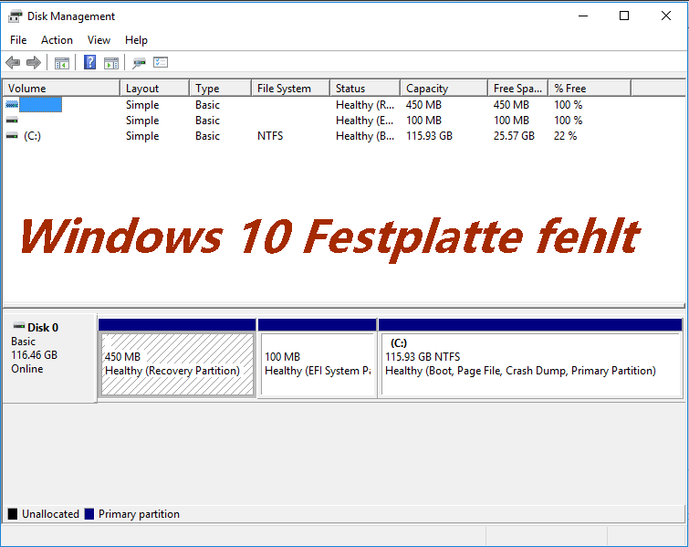Screen dimensions: 689x547
Task: Select the 100 MB EFI System Partition block
Action: (x=318, y=364)
